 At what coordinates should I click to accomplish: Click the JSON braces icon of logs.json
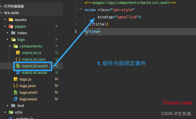point(16,86)
